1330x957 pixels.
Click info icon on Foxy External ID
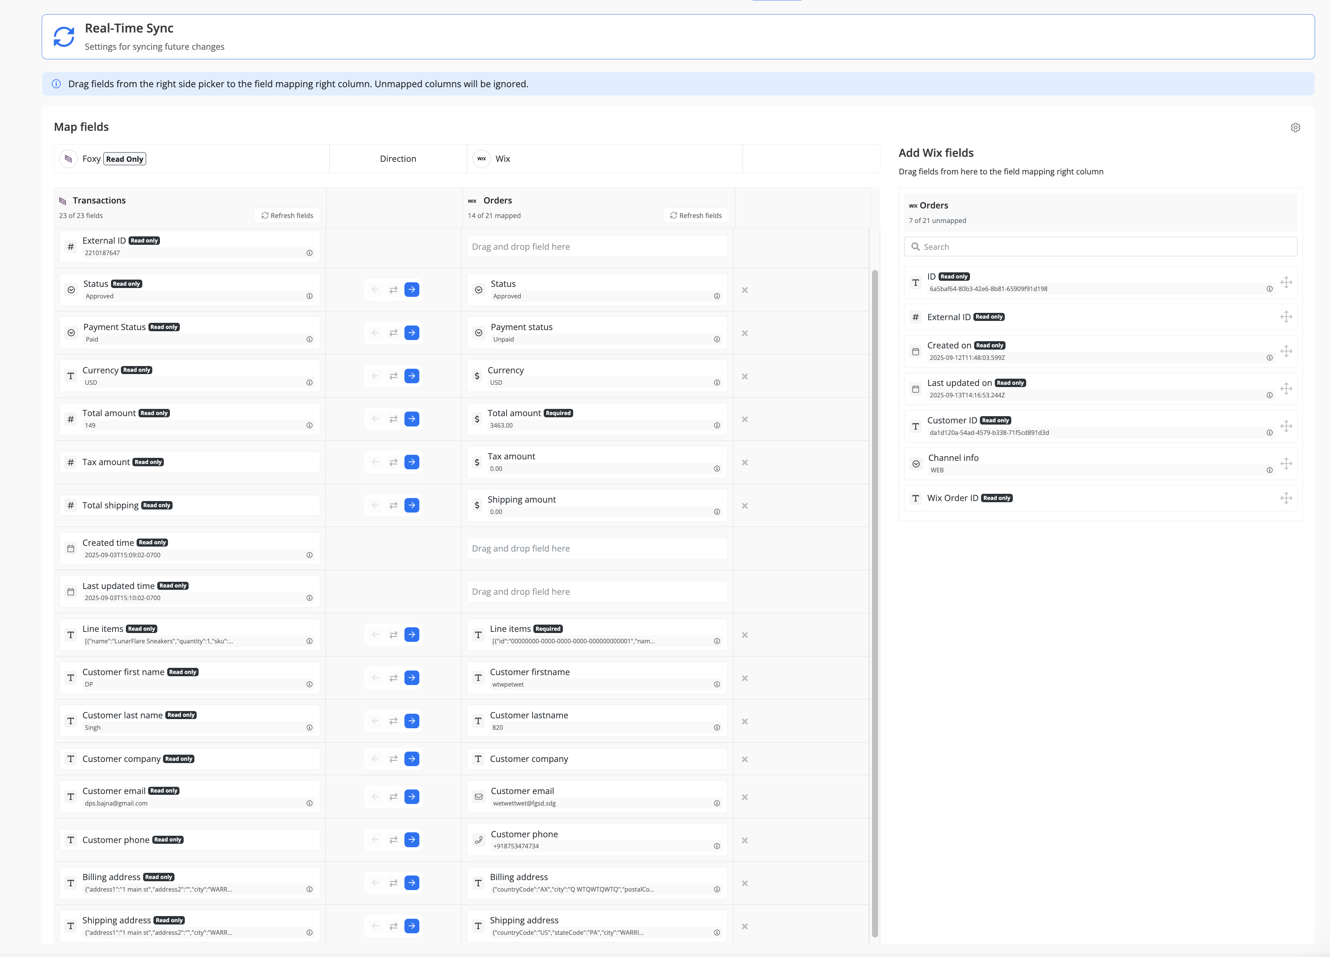309,253
